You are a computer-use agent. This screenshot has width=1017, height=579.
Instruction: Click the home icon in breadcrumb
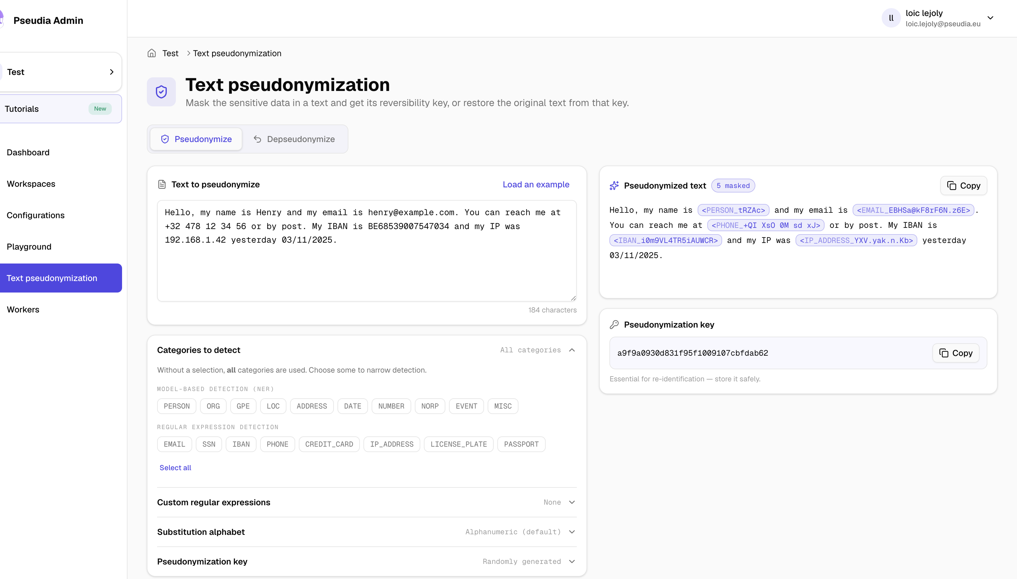[151, 53]
